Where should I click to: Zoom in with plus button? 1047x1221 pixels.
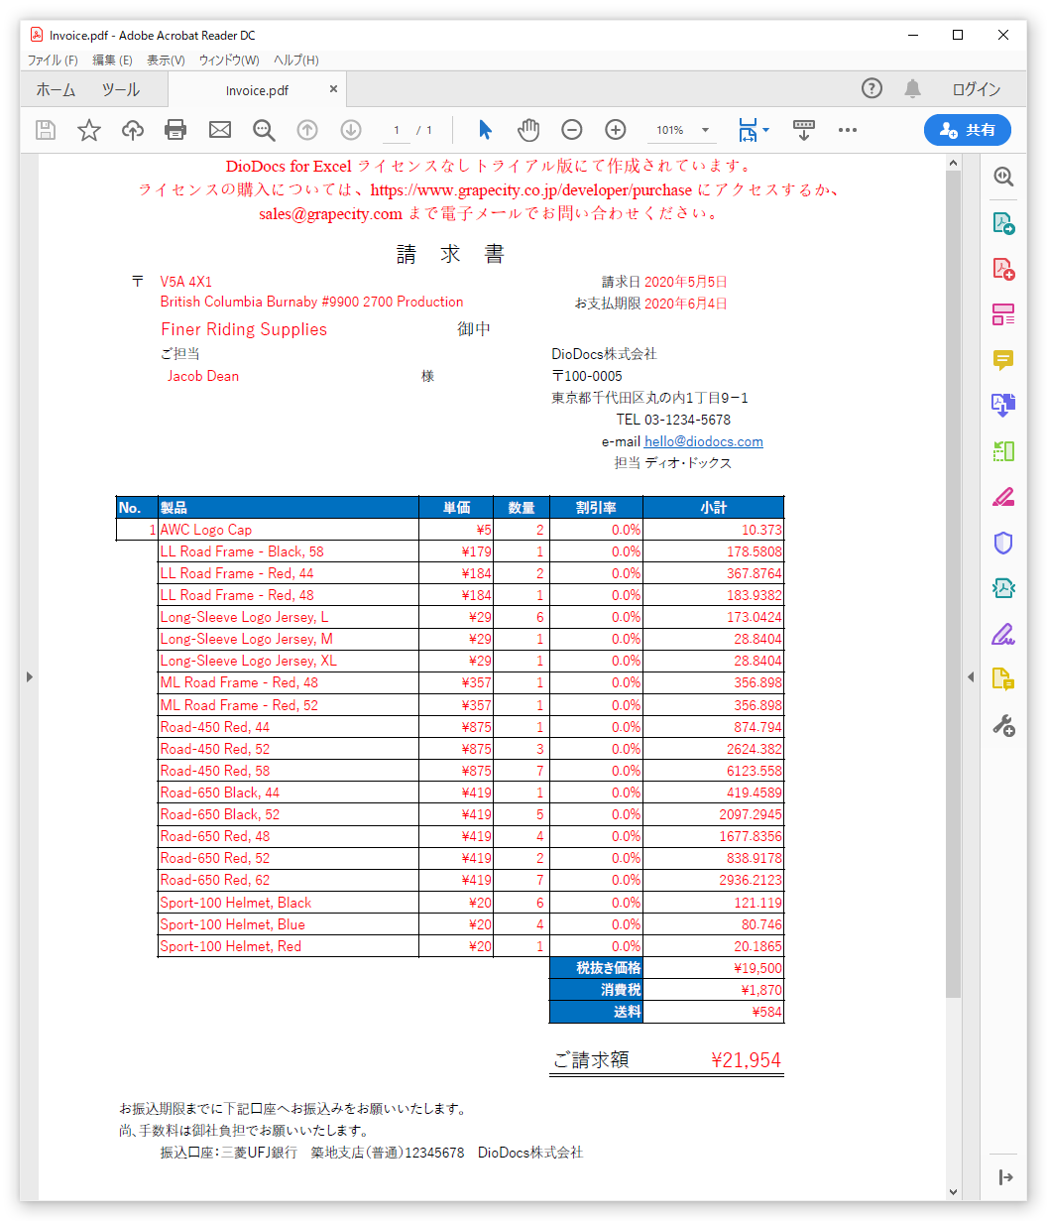616,130
